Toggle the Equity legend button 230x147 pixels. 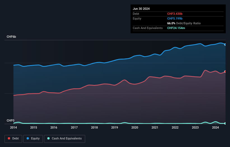pyautogui.click(x=33, y=139)
